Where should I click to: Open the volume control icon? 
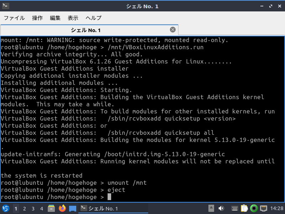221,208
